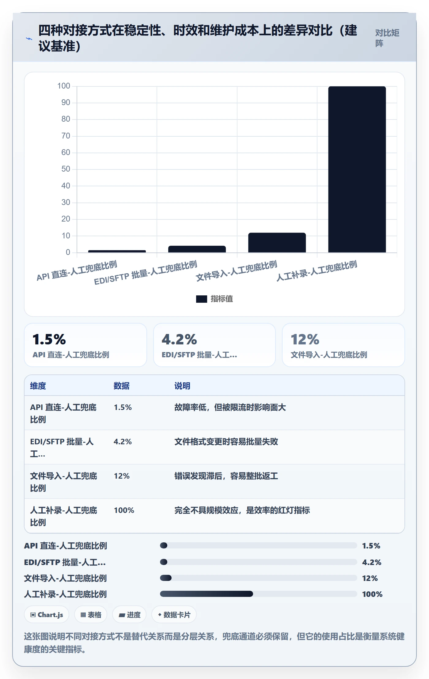
Task: Click the 4.2% cell in the table
Action: pyautogui.click(x=123, y=442)
